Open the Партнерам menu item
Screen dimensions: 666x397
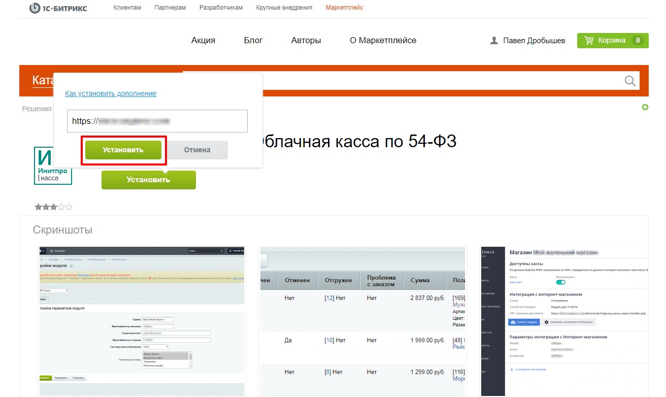coord(170,8)
